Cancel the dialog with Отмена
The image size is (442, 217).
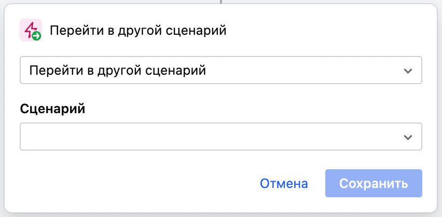(x=284, y=183)
